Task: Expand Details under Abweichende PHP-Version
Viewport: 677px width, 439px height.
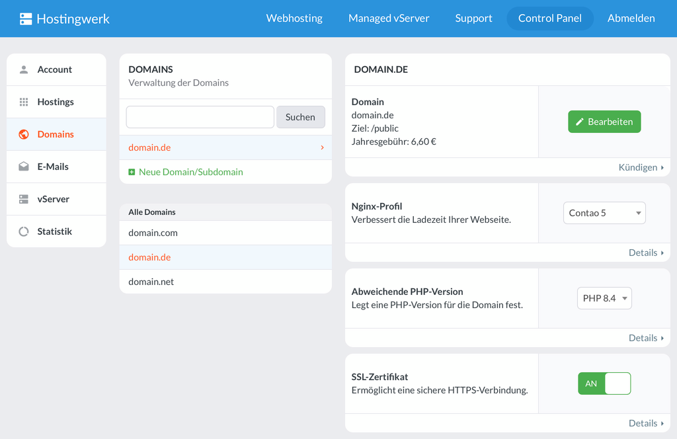Action: click(x=646, y=338)
